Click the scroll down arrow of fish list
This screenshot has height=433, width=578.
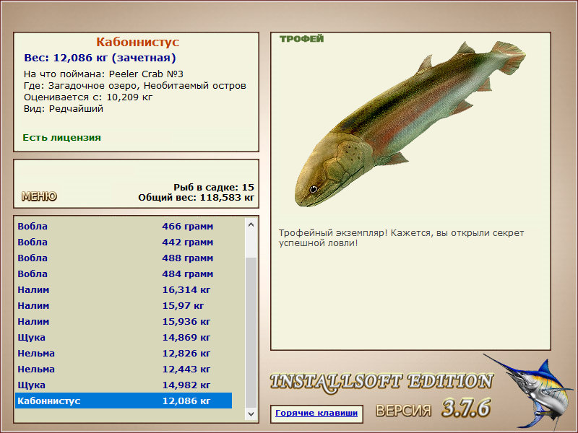coord(251,414)
